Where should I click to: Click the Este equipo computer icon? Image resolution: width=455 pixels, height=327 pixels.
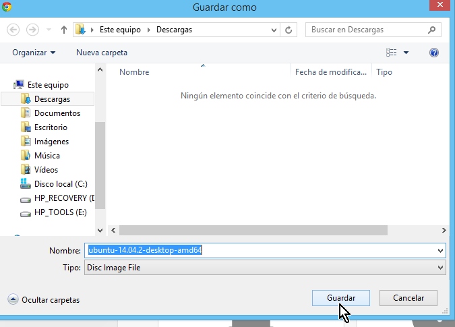pyautogui.click(x=19, y=85)
